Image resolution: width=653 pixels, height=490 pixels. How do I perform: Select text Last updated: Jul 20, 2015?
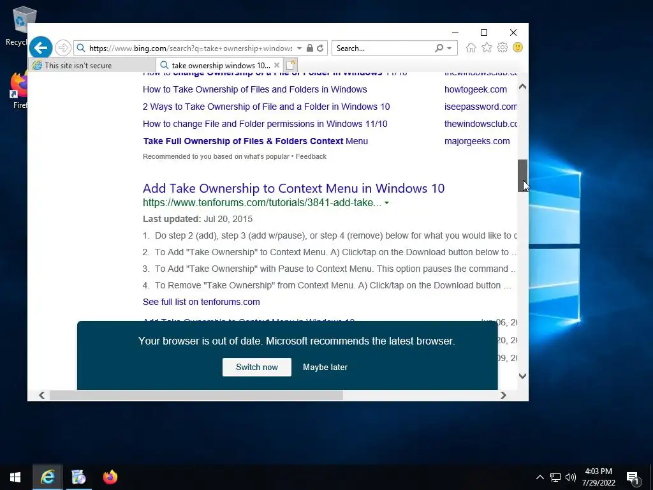click(198, 219)
